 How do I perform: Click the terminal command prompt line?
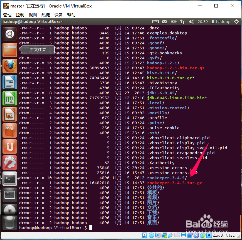pyautogui.click(x=56, y=228)
